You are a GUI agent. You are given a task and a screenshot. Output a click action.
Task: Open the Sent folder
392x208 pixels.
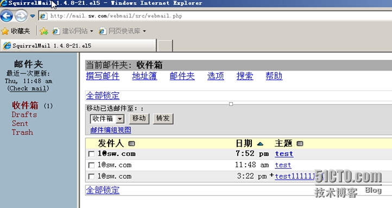coord(20,123)
